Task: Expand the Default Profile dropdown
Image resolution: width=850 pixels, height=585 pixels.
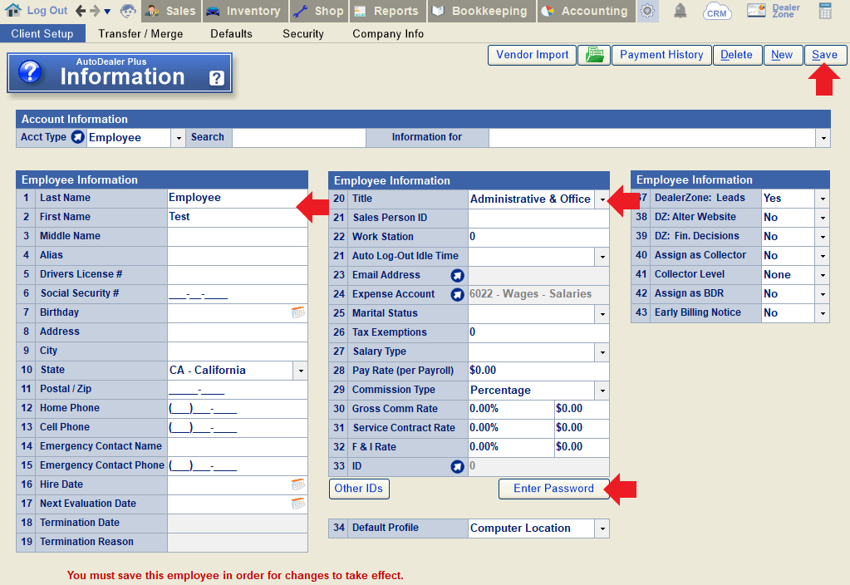Action: 602,528
